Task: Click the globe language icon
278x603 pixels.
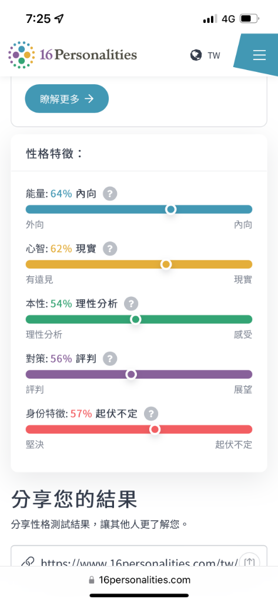Action: (x=196, y=55)
